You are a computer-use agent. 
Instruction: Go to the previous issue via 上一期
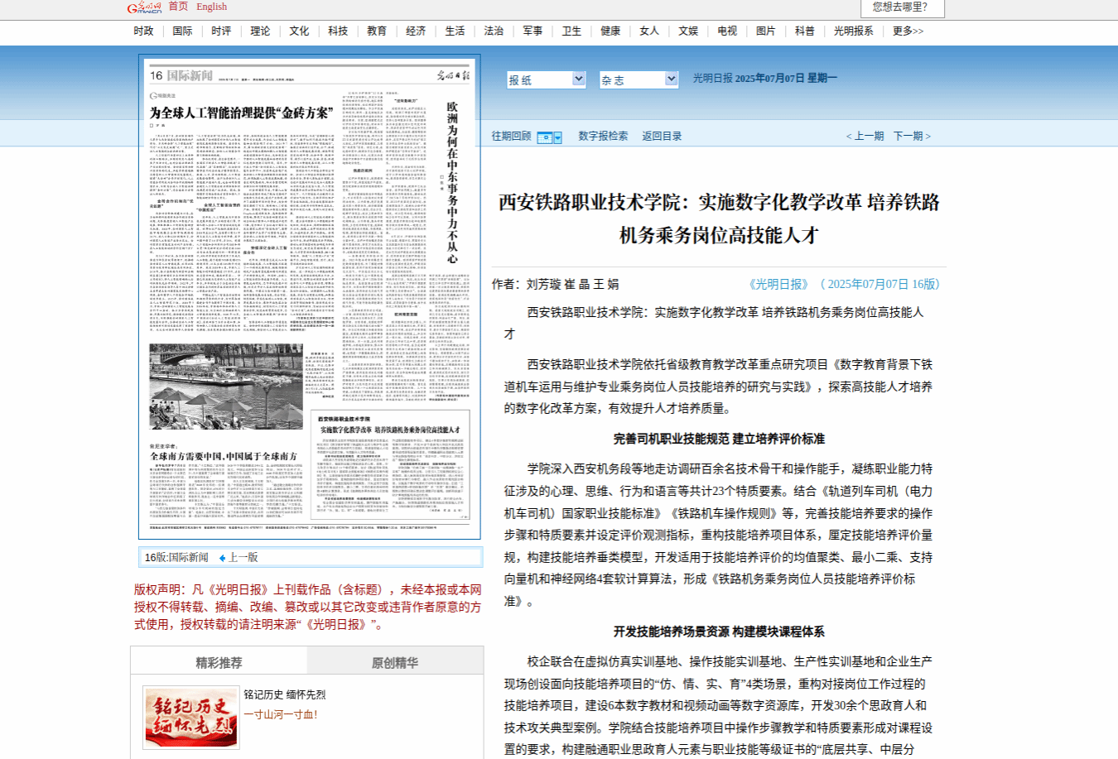click(x=865, y=137)
